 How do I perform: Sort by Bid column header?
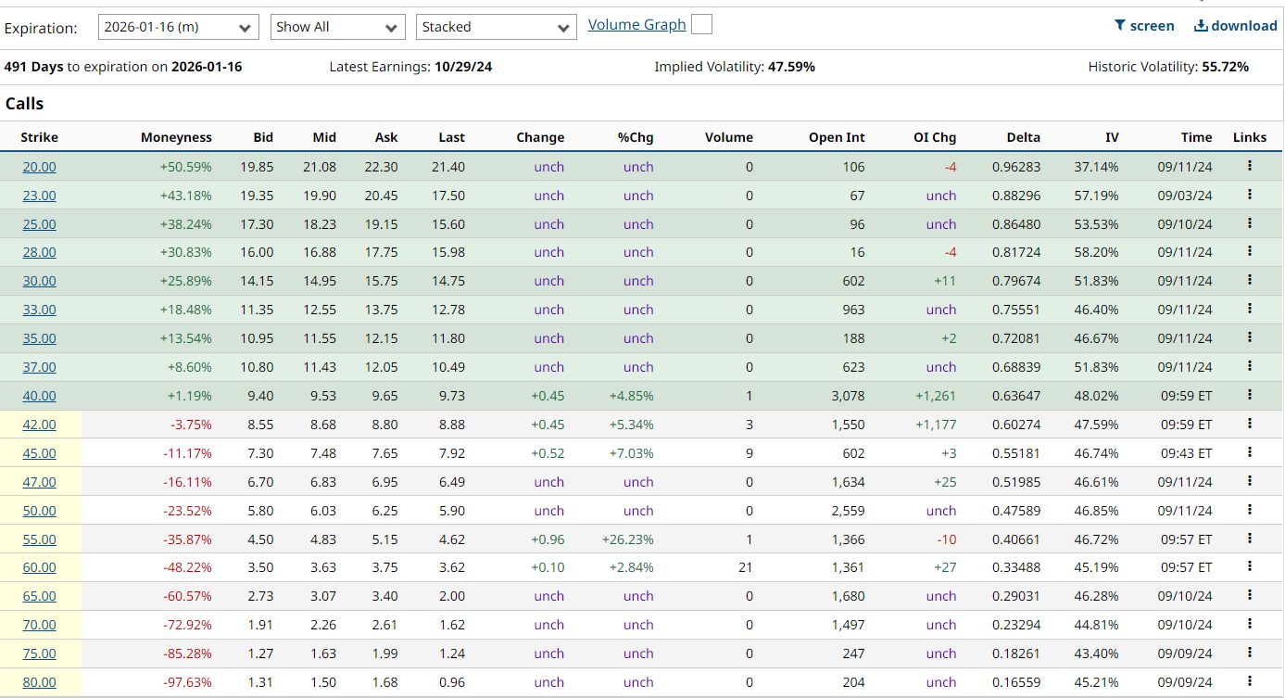click(263, 137)
